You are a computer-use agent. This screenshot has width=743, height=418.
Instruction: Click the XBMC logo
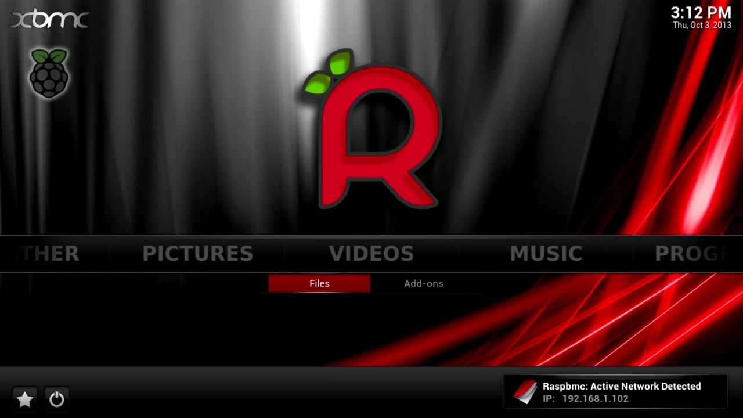click(x=49, y=20)
